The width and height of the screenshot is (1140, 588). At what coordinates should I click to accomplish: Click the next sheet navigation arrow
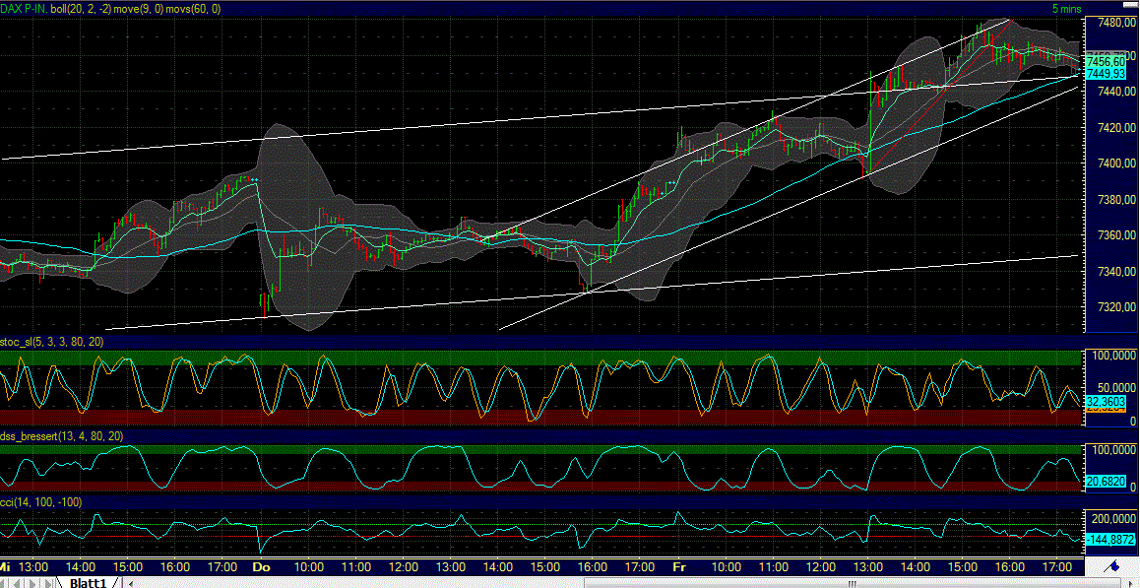tap(32, 583)
